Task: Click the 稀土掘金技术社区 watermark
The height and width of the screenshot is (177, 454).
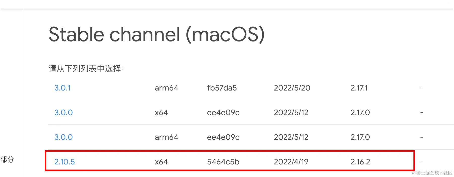Action: [x=432, y=173]
